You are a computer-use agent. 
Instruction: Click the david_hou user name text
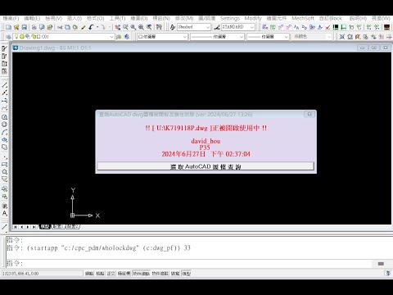click(x=206, y=141)
